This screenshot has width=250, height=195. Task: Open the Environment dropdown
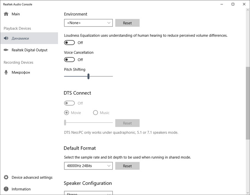point(89,23)
